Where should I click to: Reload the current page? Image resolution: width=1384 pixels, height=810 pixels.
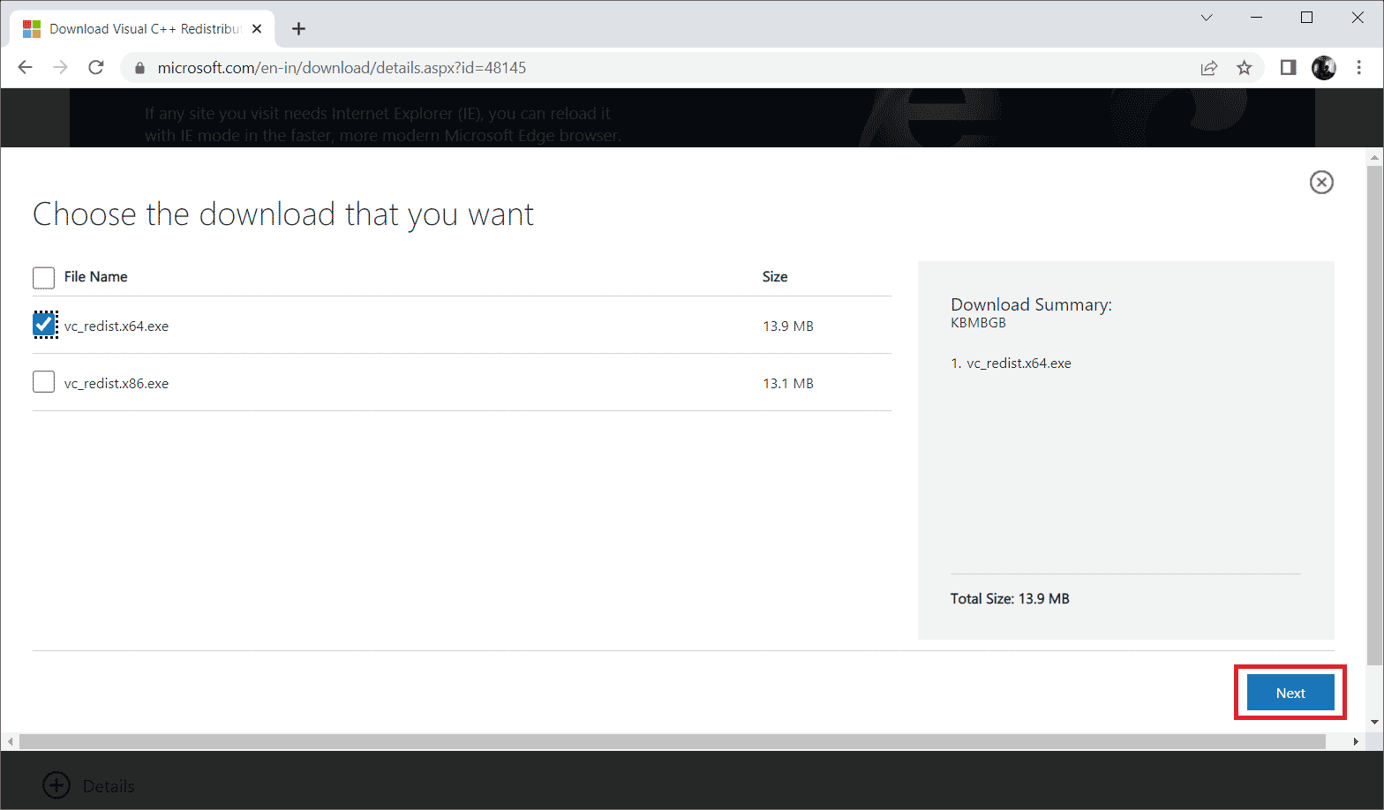(x=96, y=68)
